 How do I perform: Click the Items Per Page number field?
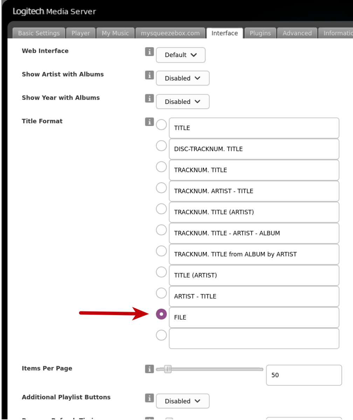click(304, 375)
